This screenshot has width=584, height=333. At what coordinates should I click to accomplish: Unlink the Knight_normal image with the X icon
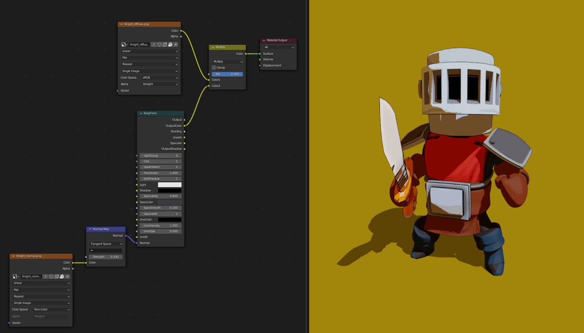coord(67,276)
